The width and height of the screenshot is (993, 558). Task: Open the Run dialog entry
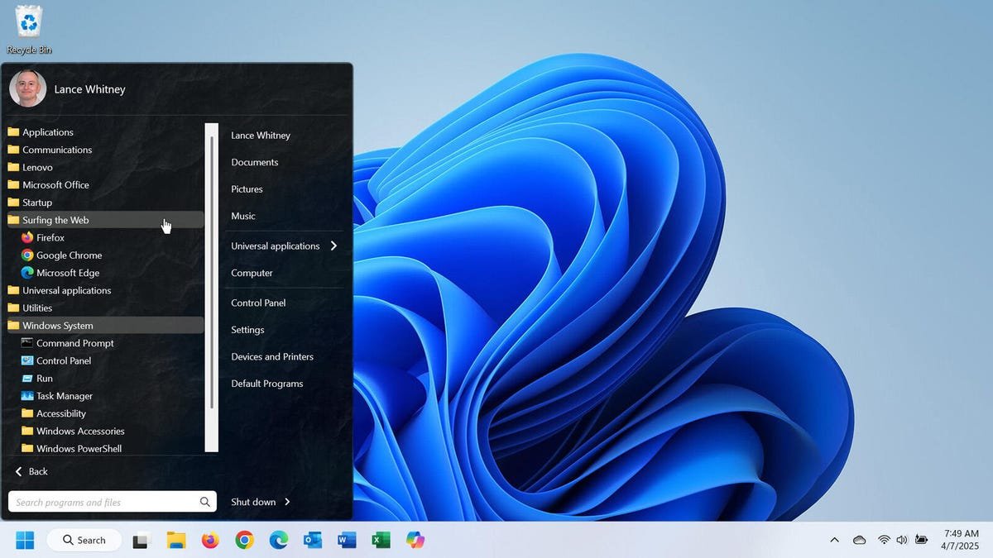(x=46, y=378)
